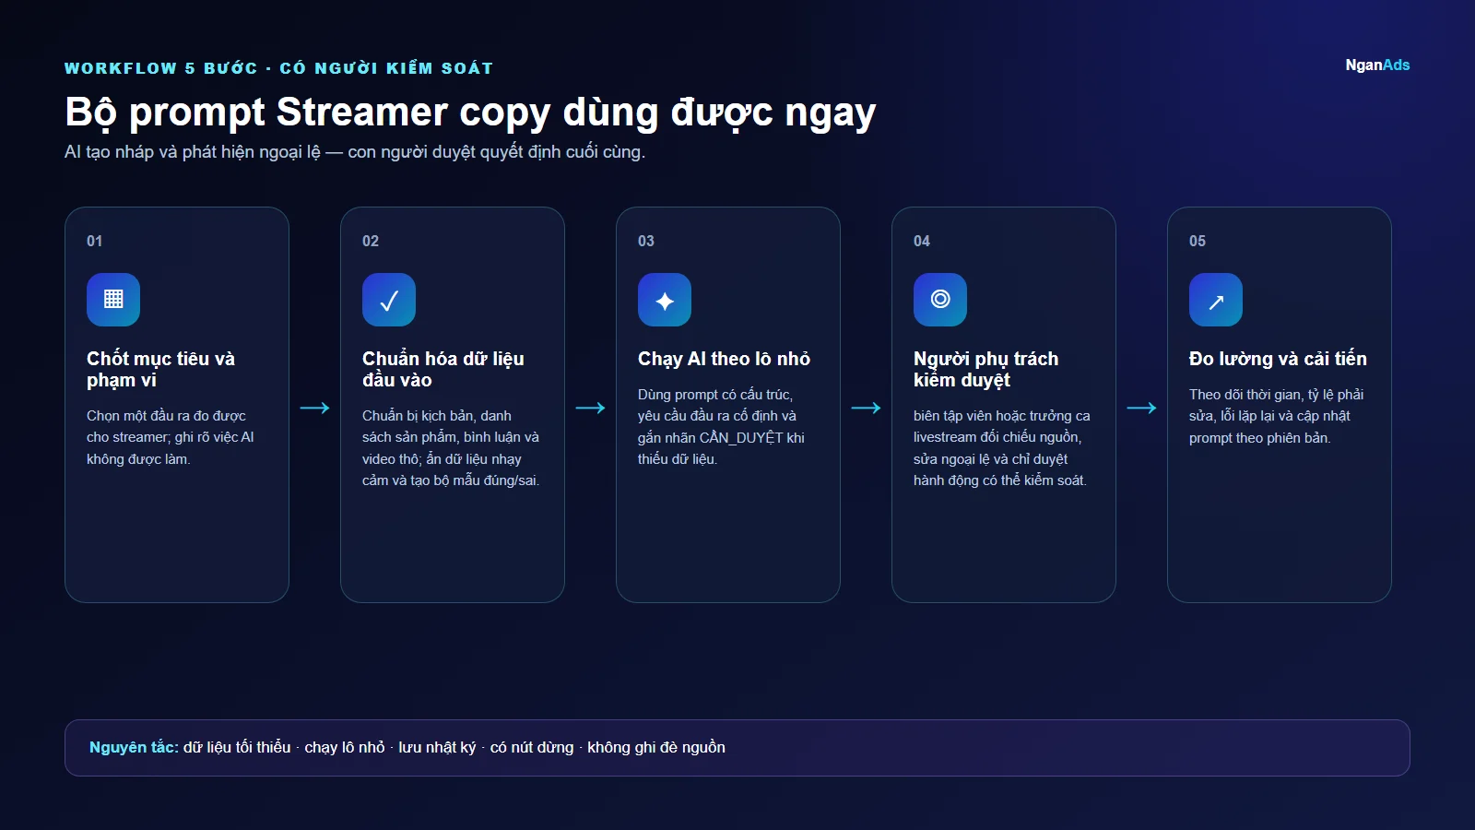Viewport: 1475px width, 830px height.
Task: Click the main title 'Bộ prompt Streamer copy dùng được ngay'
Action: coord(470,113)
